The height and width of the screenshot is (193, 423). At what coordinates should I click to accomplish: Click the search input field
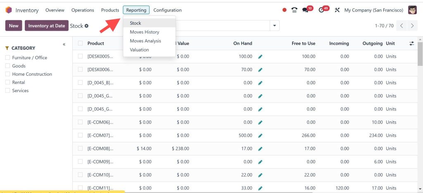pyautogui.click(x=223, y=26)
